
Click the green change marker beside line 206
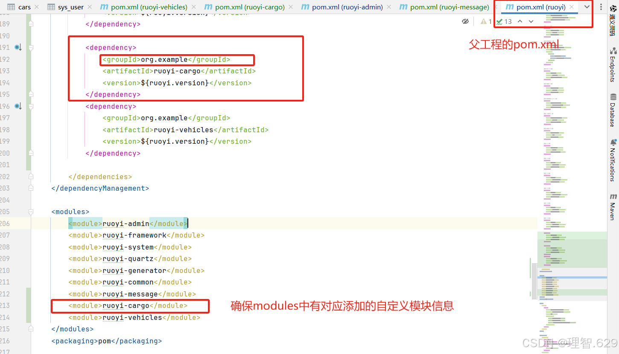(x=28, y=223)
